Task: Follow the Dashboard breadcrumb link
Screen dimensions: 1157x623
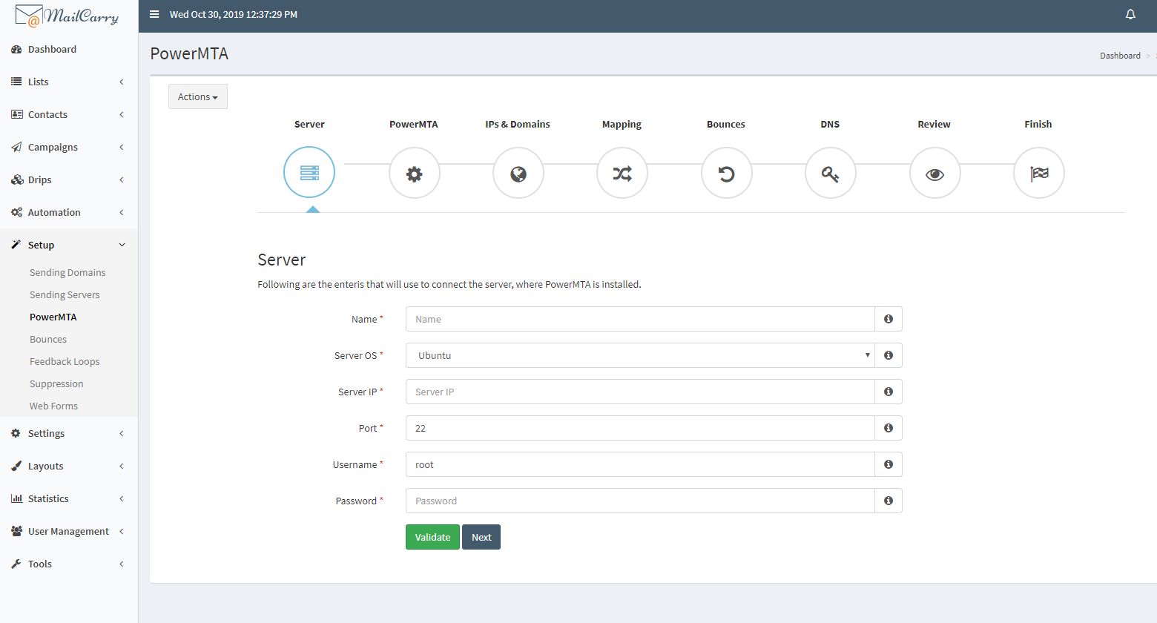Action: coord(1120,56)
